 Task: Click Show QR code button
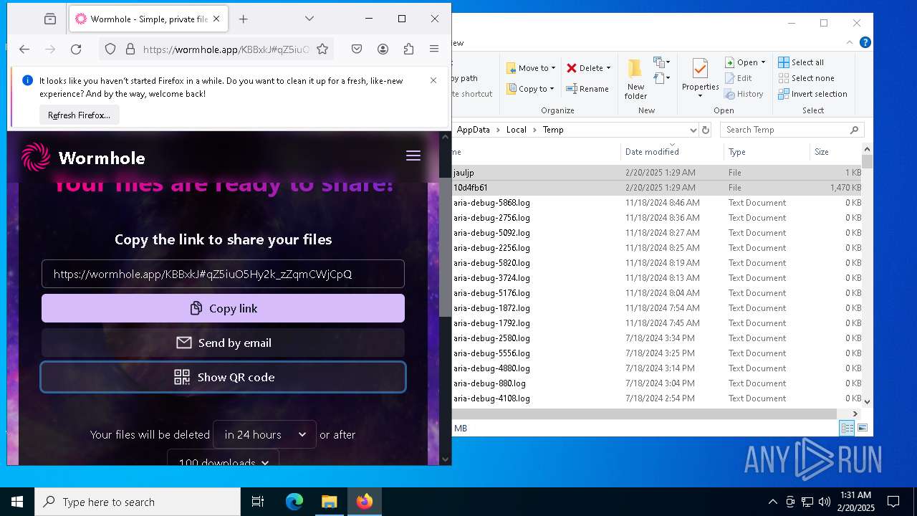(223, 377)
